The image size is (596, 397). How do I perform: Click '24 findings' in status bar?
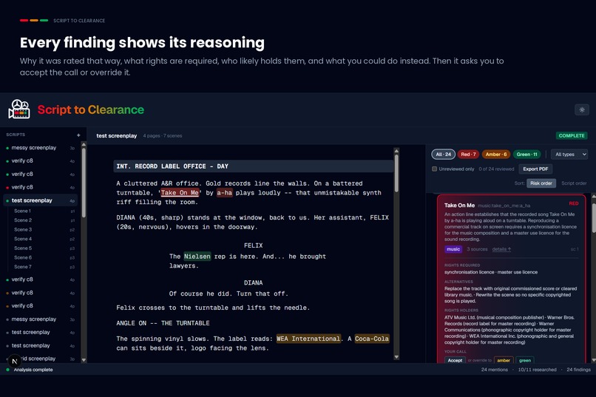point(578,370)
